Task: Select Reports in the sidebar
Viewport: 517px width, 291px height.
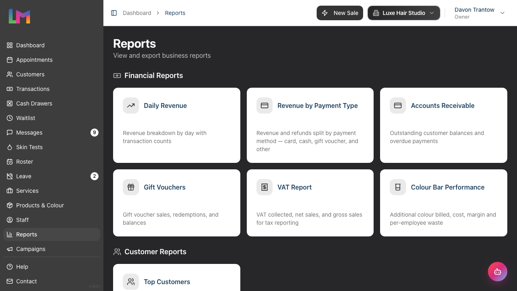Action: (52, 234)
